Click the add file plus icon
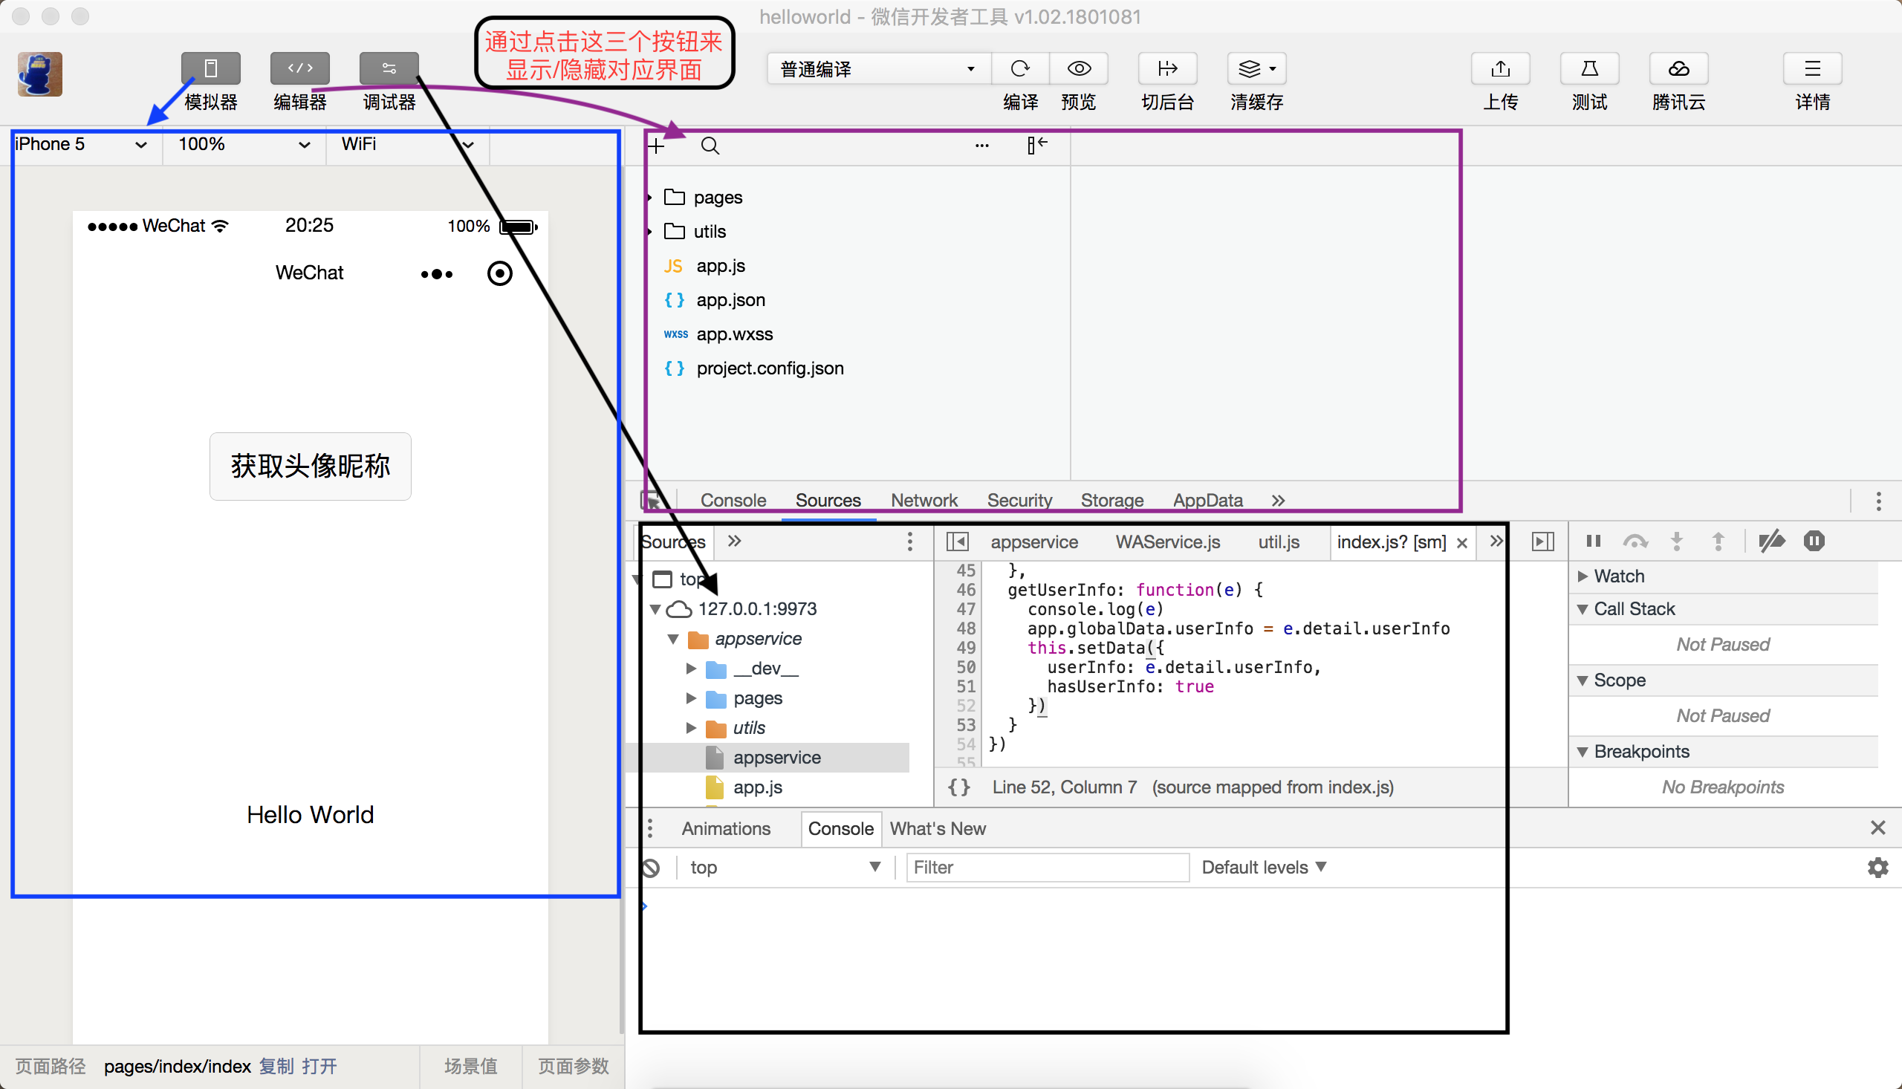The height and width of the screenshot is (1089, 1902). click(x=656, y=146)
